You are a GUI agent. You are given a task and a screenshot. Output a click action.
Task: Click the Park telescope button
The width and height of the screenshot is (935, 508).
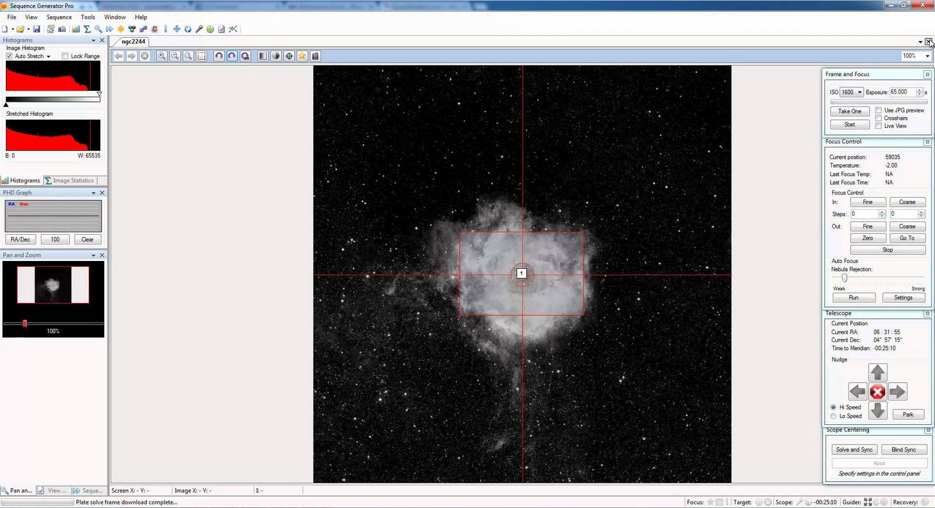(x=908, y=415)
